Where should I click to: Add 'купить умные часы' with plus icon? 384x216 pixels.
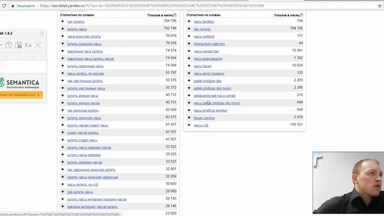point(62,95)
